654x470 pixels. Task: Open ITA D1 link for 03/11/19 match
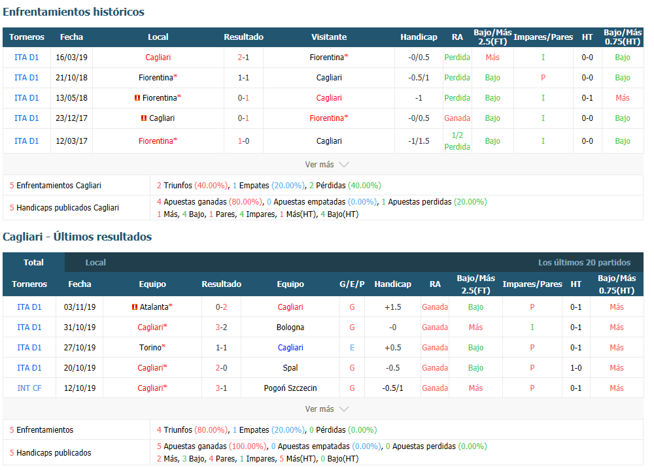29,307
